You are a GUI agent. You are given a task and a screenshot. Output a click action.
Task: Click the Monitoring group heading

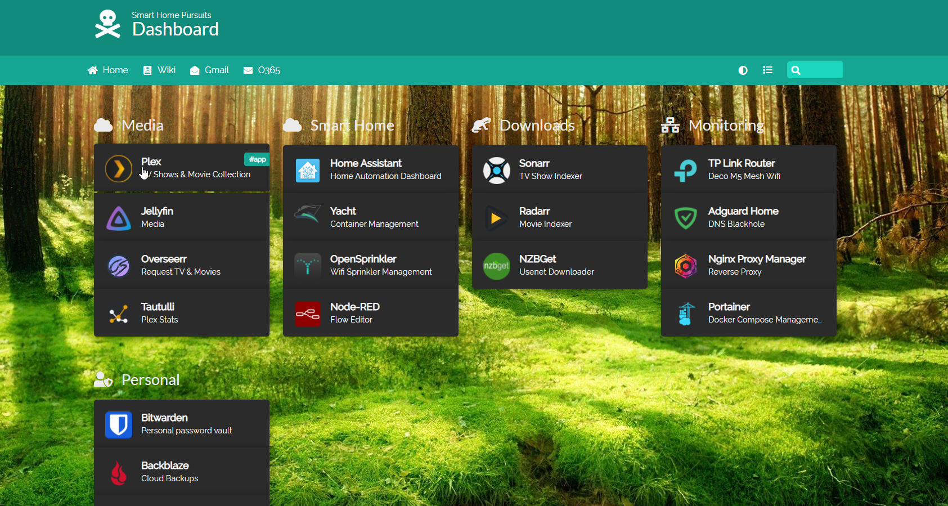click(x=726, y=126)
